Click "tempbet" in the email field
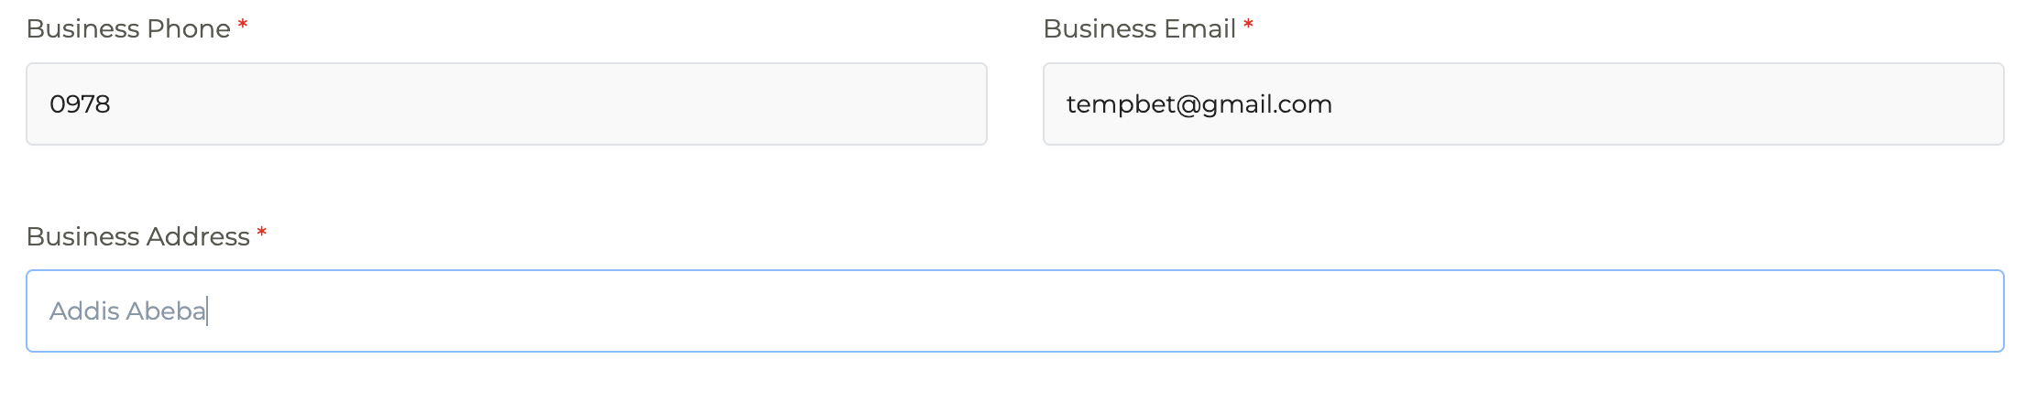 tap(1121, 104)
